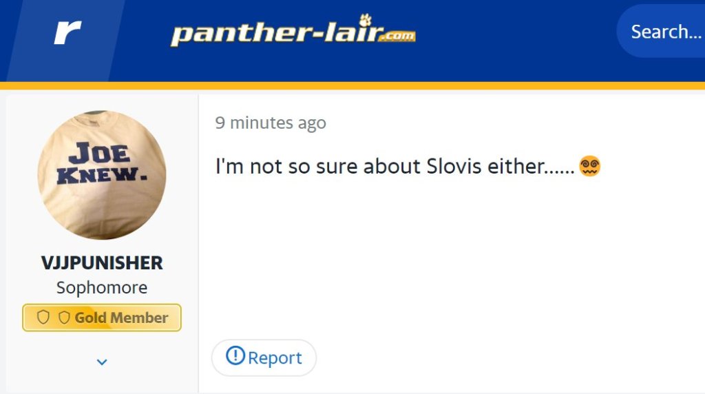This screenshot has height=394, width=705.
Task: Click the Gold Member badge
Action: point(102,318)
